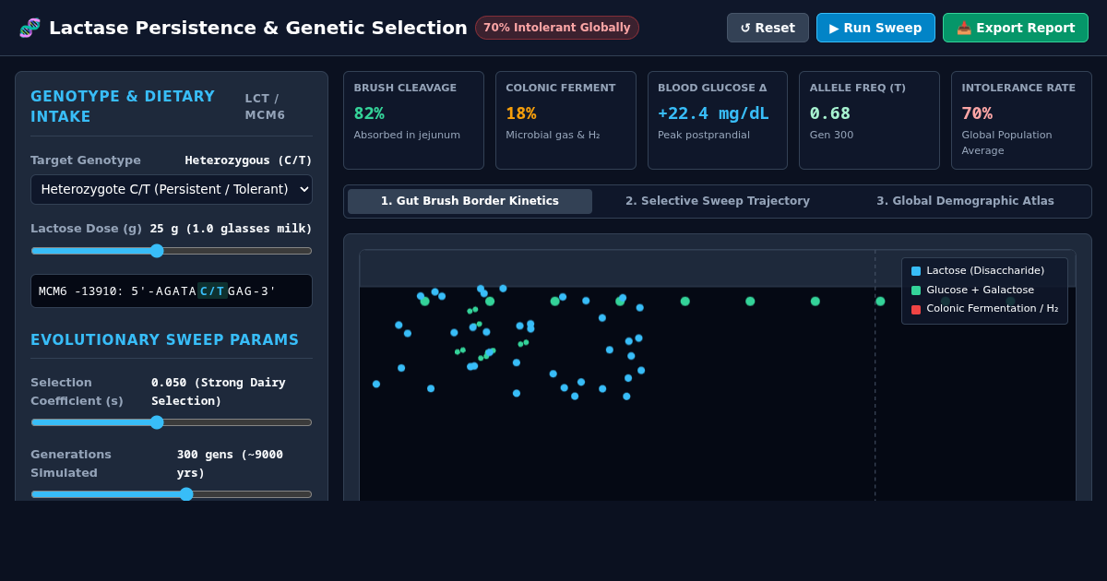The height and width of the screenshot is (581, 1107).
Task: Start the Run Sweep simulation
Action: click(x=875, y=28)
